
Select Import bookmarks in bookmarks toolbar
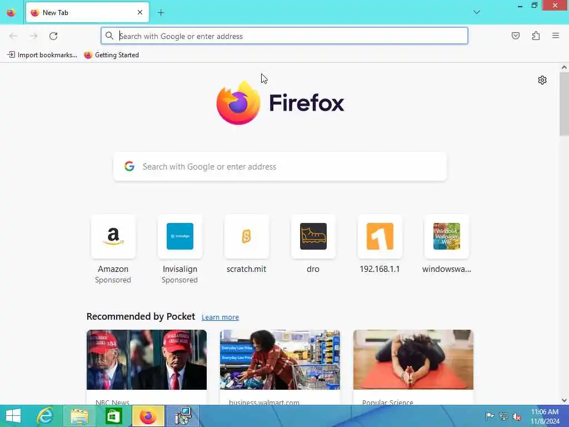(x=42, y=55)
